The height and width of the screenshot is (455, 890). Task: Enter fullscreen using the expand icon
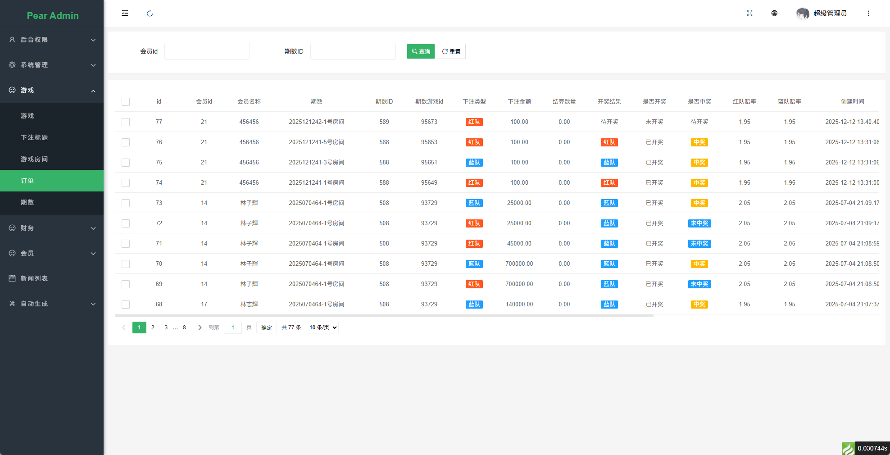749,14
